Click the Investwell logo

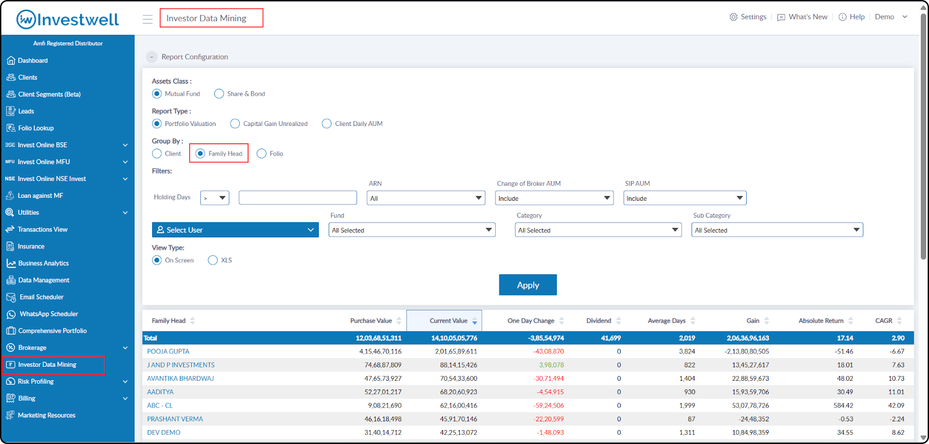pos(67,19)
